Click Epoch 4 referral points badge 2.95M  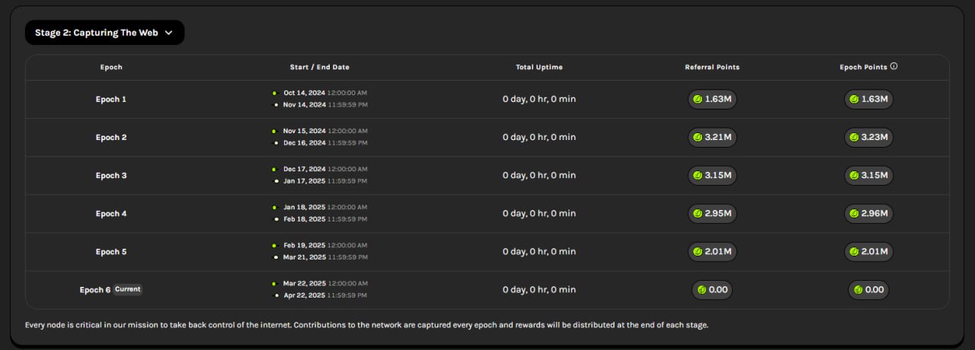pos(712,213)
